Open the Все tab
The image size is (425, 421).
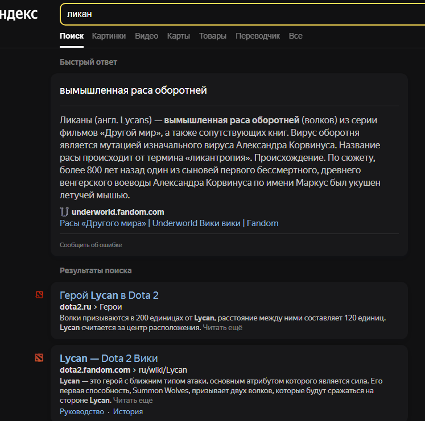[x=295, y=36]
